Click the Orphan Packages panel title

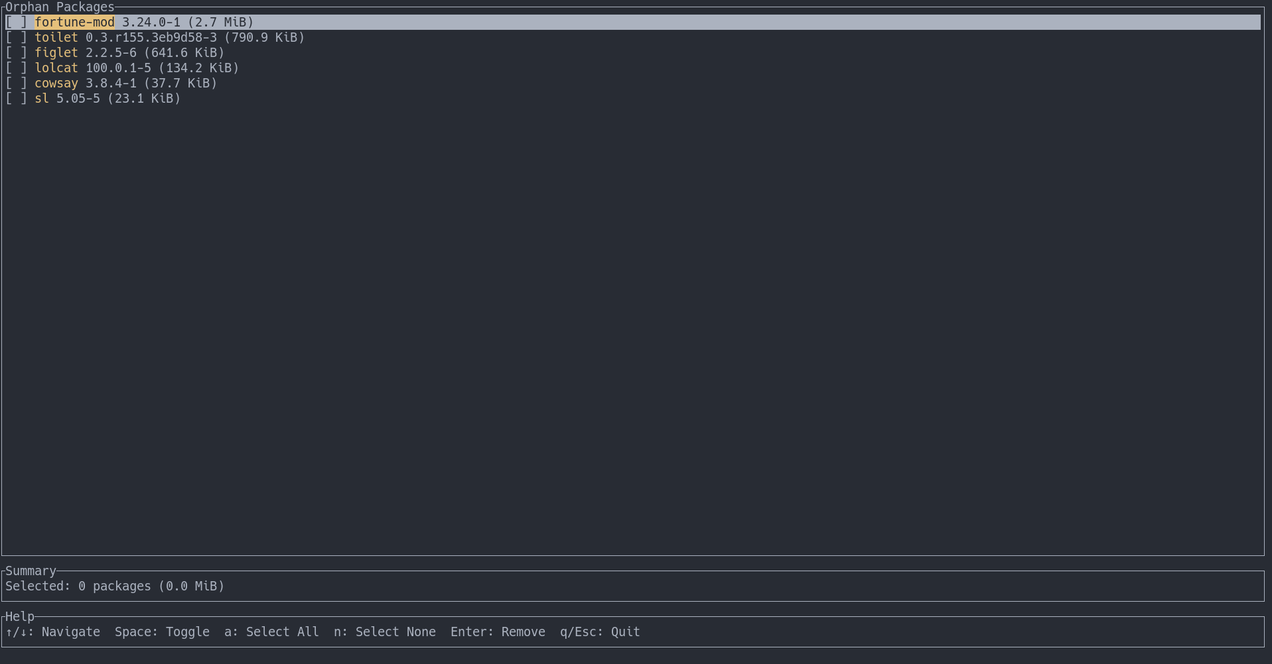pyautogui.click(x=60, y=7)
